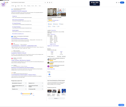Click the Glassdoor favicon in results
The image size is (126, 107).
point(12,66)
